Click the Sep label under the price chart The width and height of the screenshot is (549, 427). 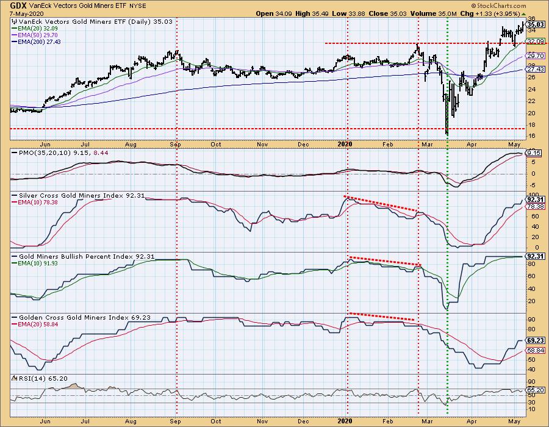click(175, 144)
